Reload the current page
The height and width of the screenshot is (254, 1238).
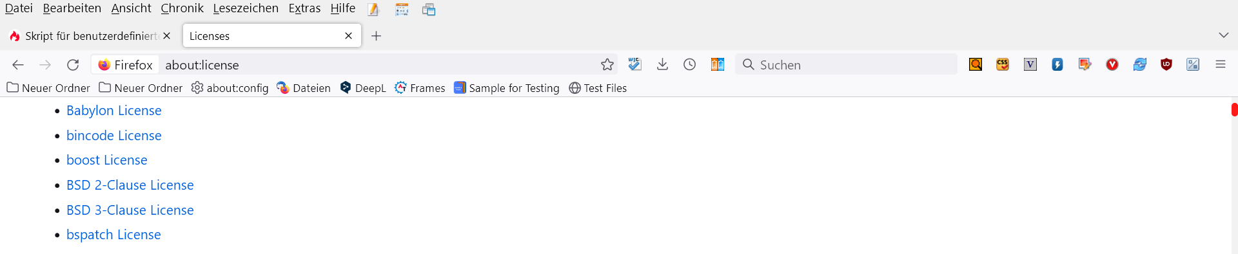coord(73,64)
